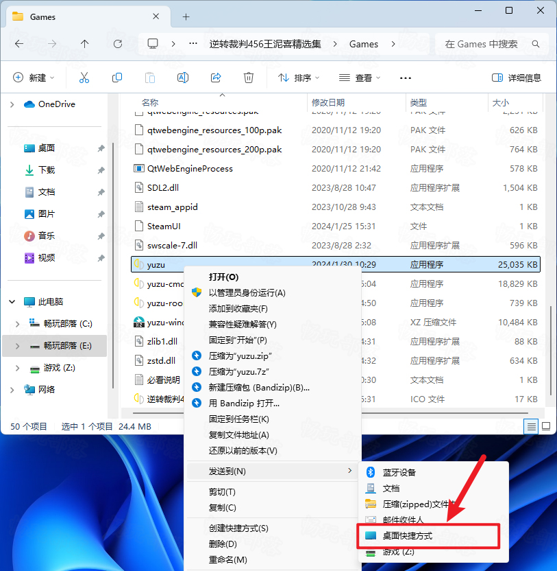
Task: Click the Games breadcrumb segment
Action: click(x=364, y=44)
